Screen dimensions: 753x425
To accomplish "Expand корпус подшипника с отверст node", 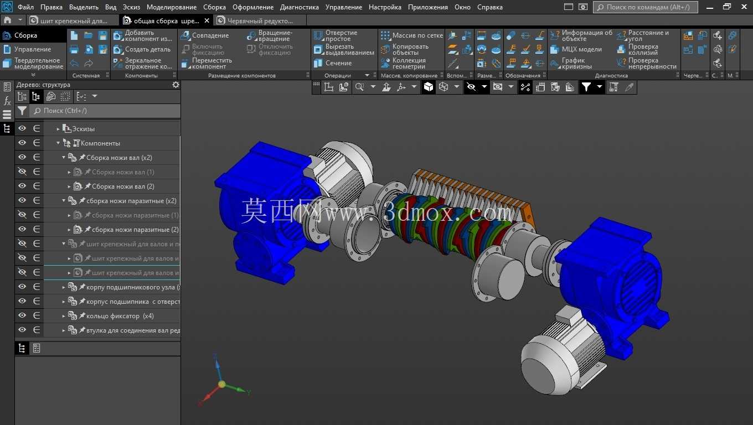I will 64,302.
